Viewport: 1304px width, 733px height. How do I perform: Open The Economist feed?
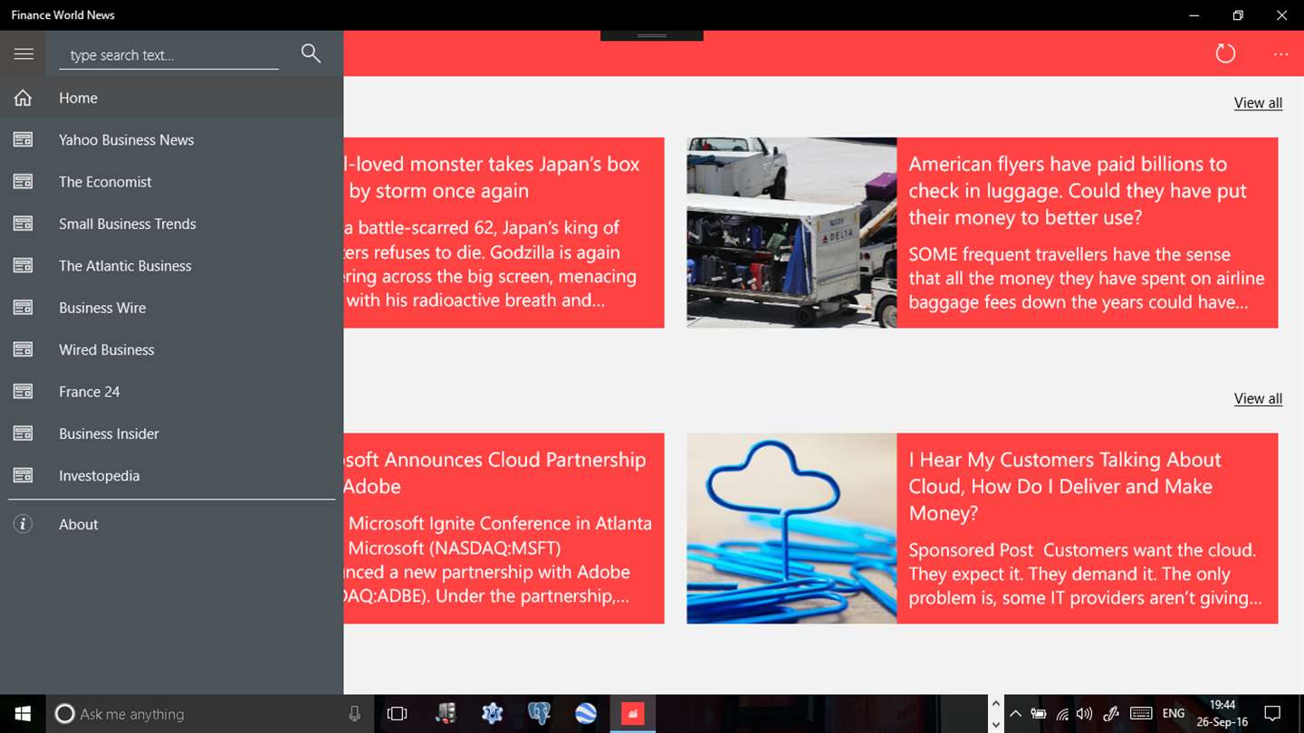pos(172,182)
